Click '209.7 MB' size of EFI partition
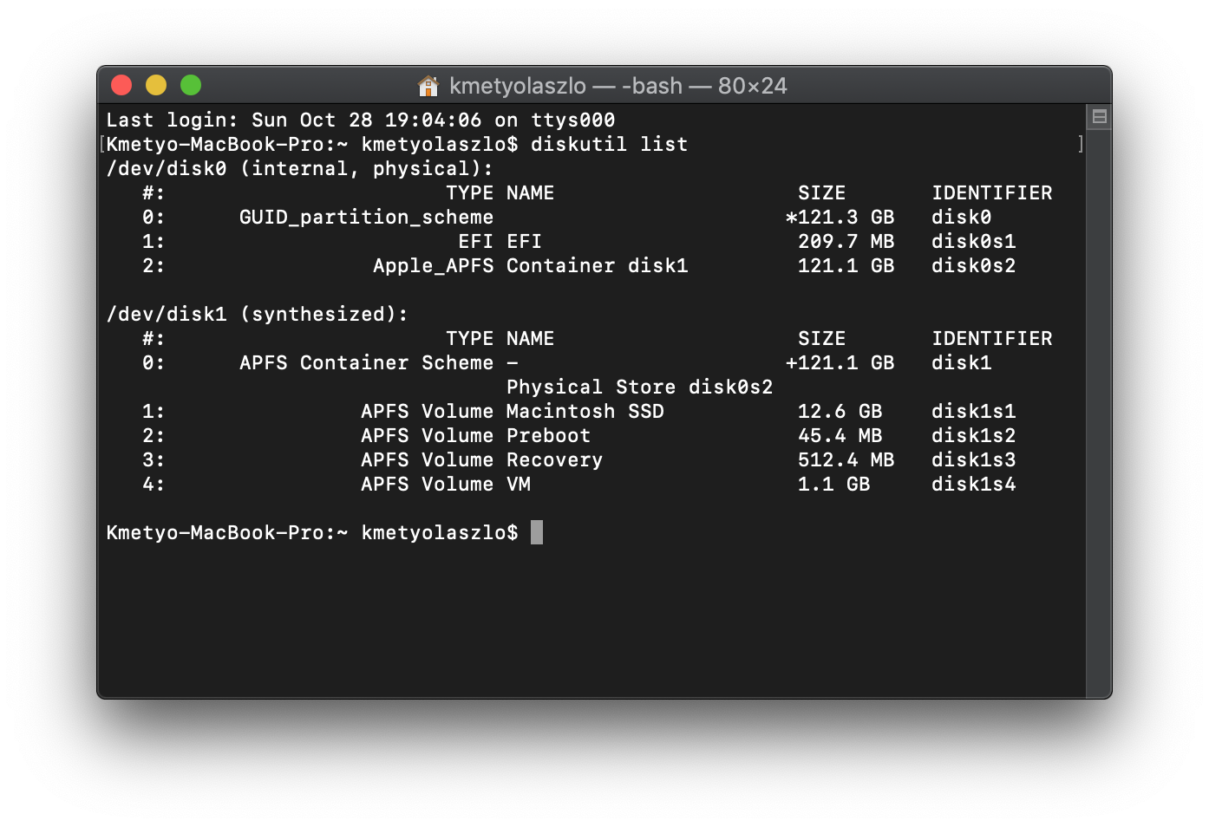The width and height of the screenshot is (1209, 827). point(846,242)
